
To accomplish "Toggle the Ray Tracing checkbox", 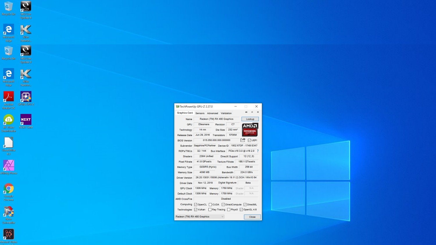I will [x=210, y=210].
